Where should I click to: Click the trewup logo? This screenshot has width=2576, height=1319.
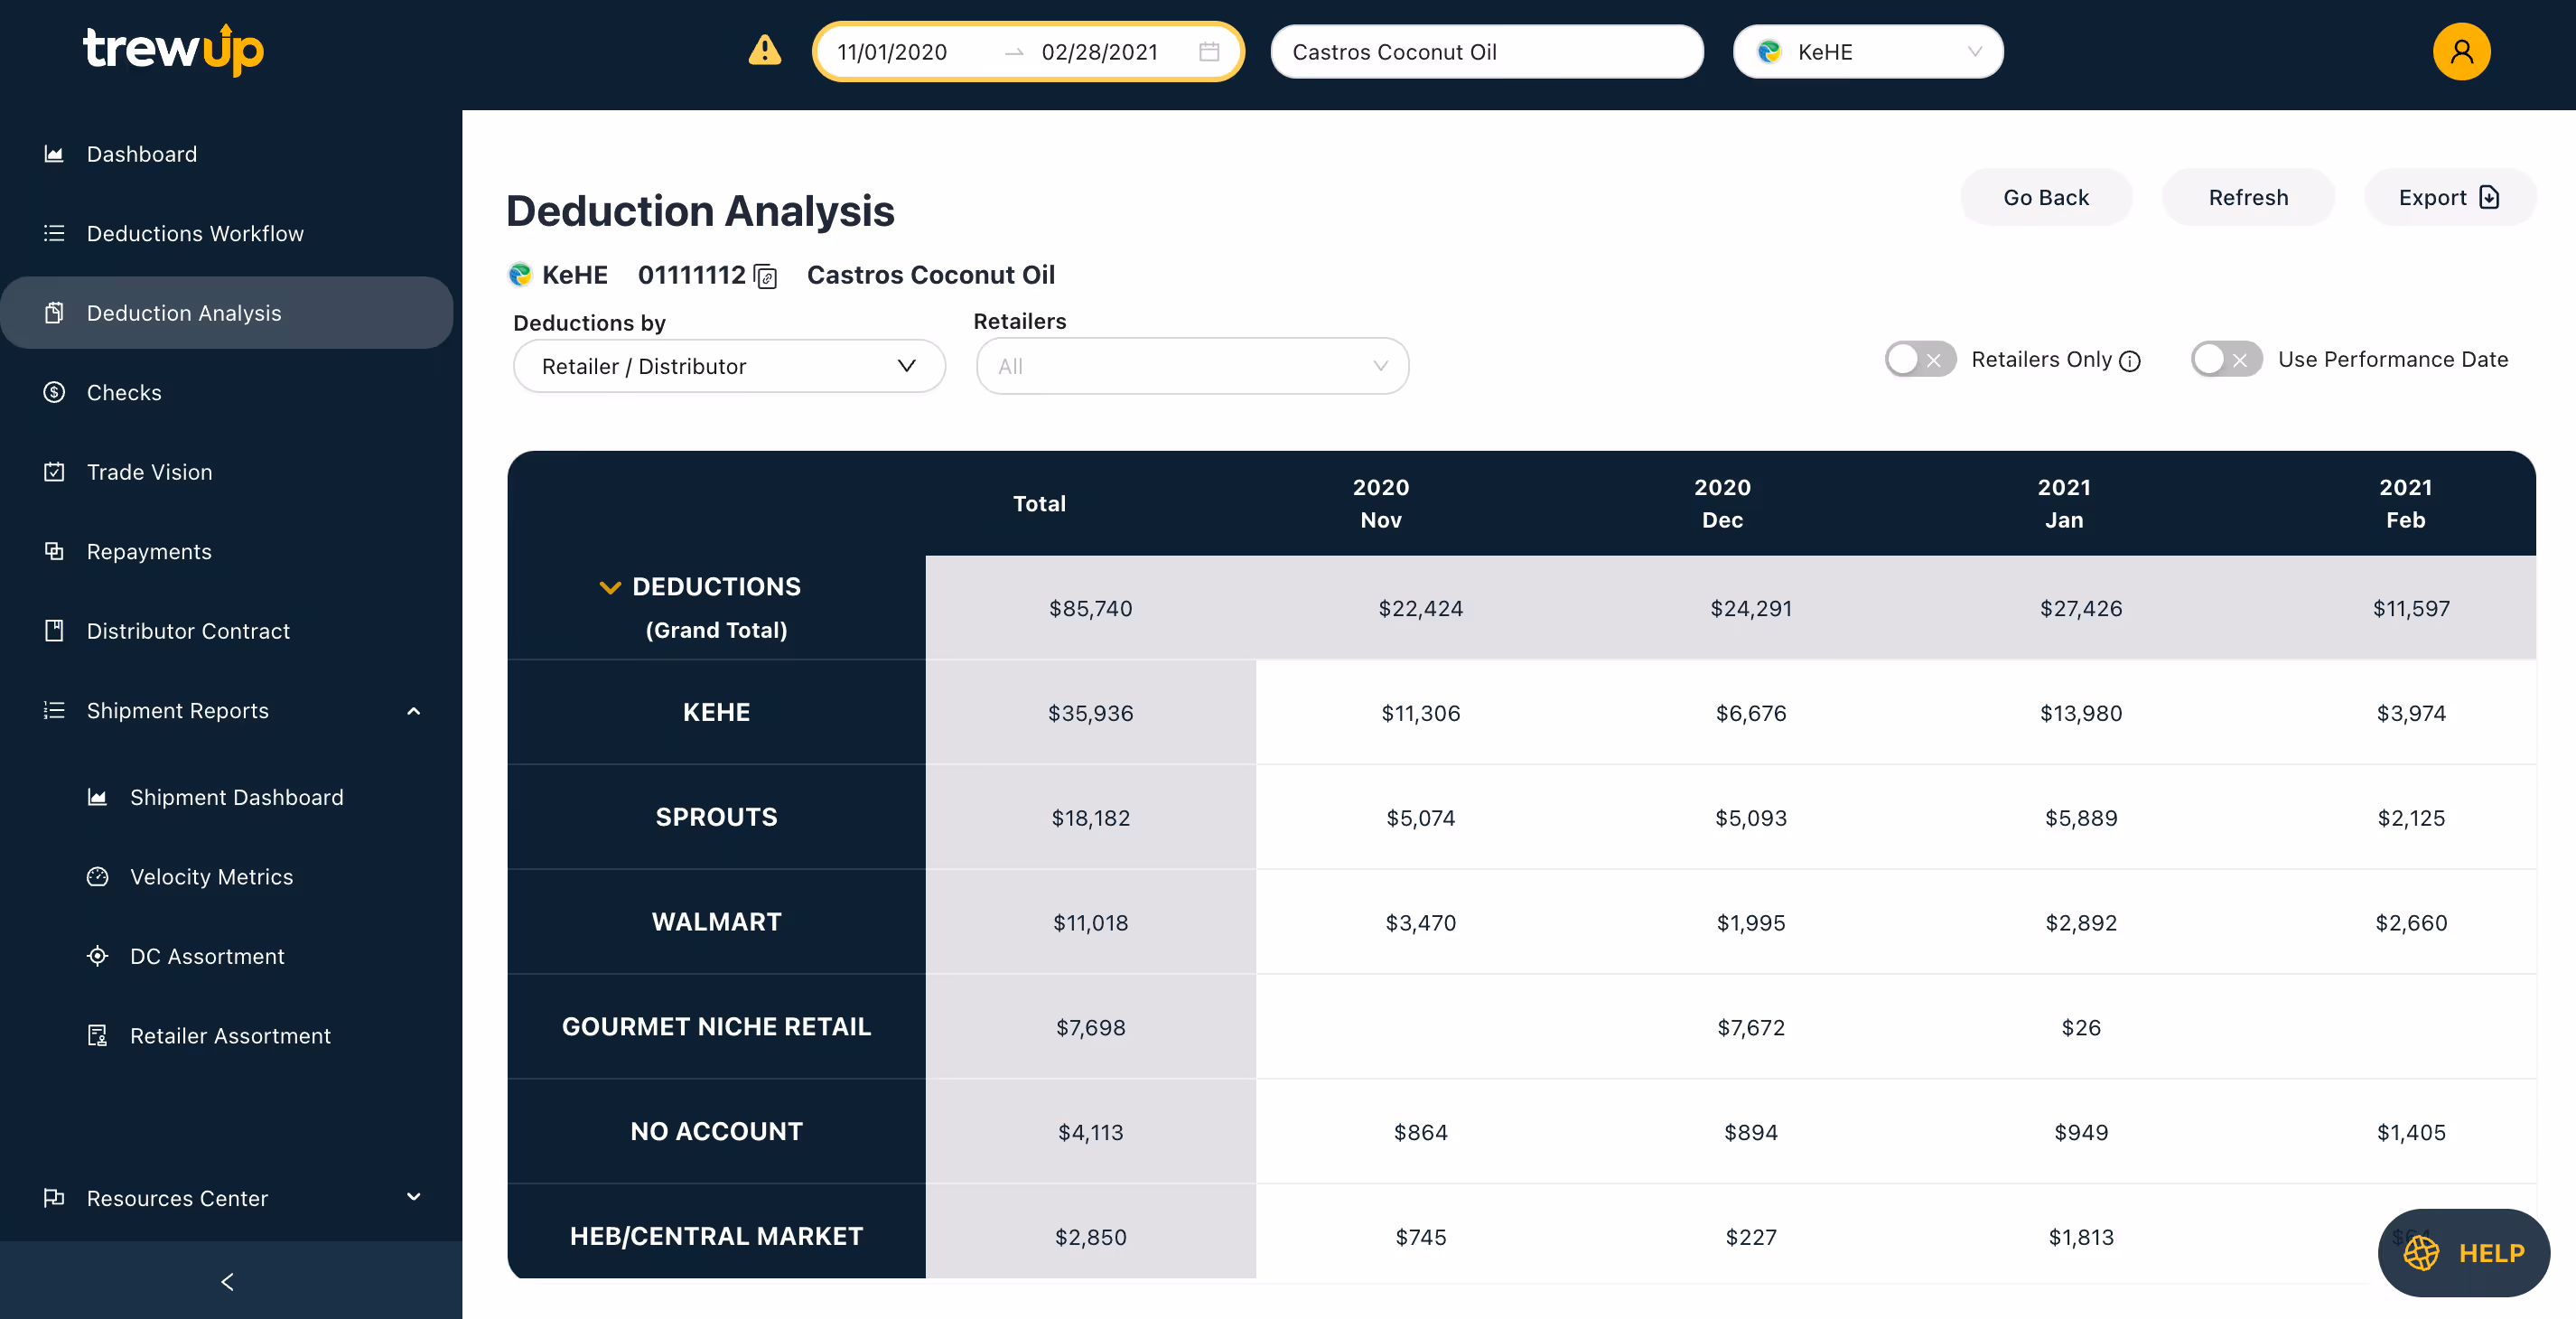pyautogui.click(x=173, y=49)
